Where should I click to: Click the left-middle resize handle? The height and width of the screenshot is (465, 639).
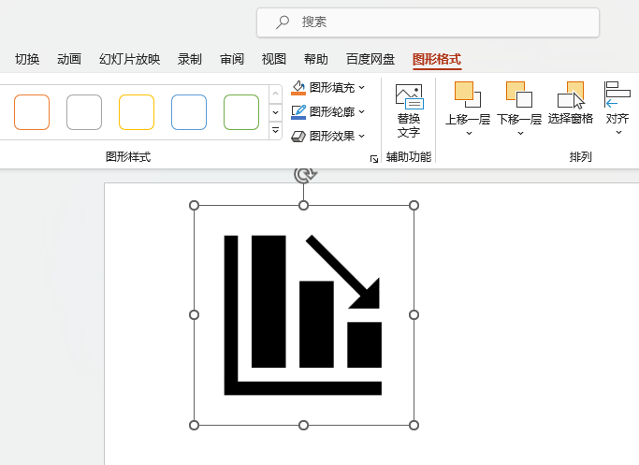[194, 315]
